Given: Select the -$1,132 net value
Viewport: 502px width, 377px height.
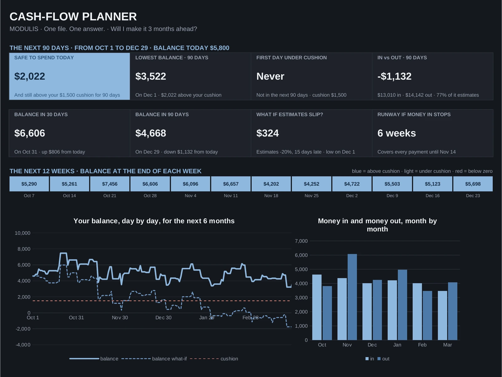Looking at the screenshot, I should pos(394,76).
